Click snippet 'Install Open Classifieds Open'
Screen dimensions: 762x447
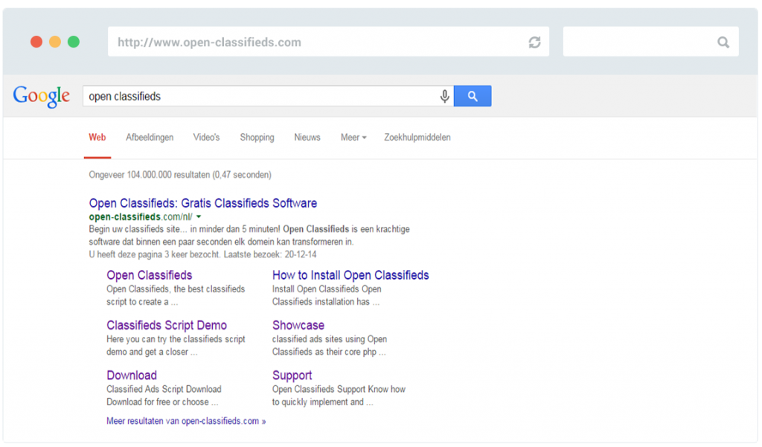pos(327,289)
